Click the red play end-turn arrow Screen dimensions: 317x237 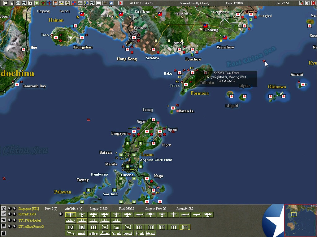(x=120, y=3)
